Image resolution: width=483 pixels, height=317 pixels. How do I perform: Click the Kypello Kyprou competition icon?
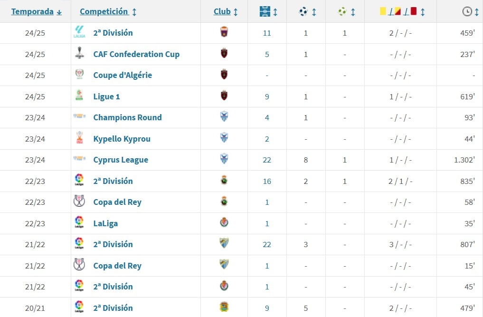[x=80, y=138]
